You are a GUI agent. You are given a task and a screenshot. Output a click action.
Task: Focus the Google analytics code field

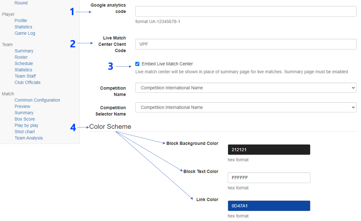pyautogui.click(x=246, y=12)
